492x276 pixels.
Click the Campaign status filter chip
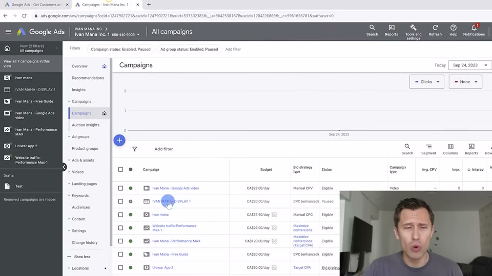coord(120,49)
